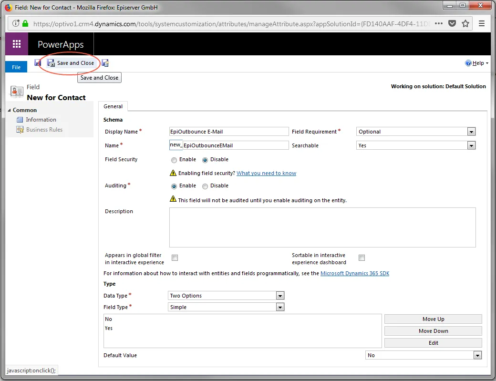Click the Firefox bookmark star icon
This screenshot has height=381, width=496.
coord(465,23)
